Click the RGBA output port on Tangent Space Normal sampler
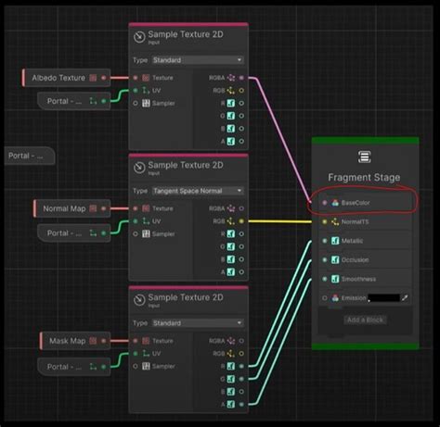The width and height of the screenshot is (440, 427). 241,208
